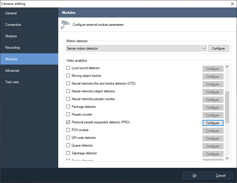Open the Motion detector dropdown
The width and height of the screenshot is (237, 183).
click(x=136, y=48)
